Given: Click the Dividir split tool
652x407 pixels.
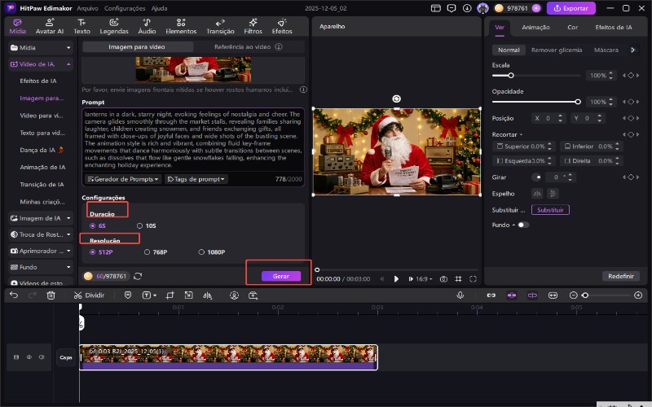Looking at the screenshot, I should (x=90, y=295).
